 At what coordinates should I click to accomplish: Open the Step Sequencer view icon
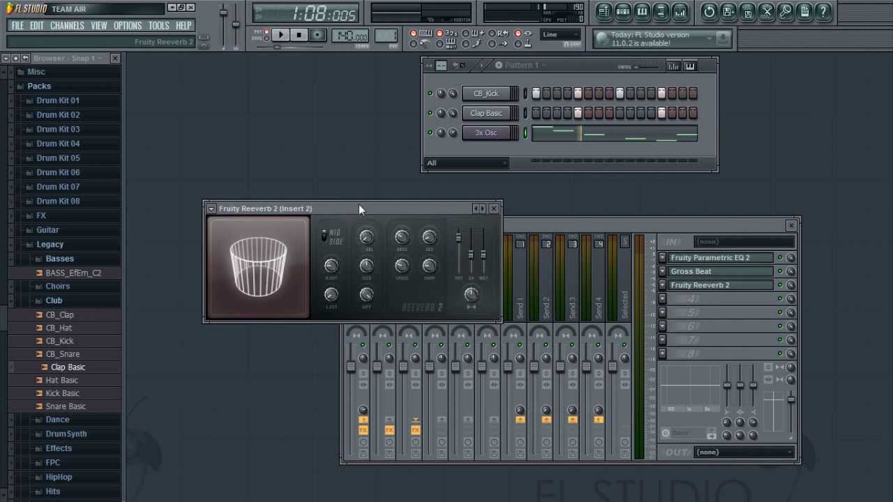623,11
